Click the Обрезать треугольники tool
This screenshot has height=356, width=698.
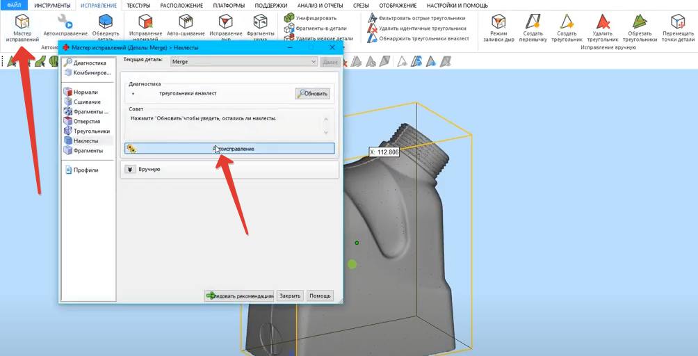[x=640, y=26]
